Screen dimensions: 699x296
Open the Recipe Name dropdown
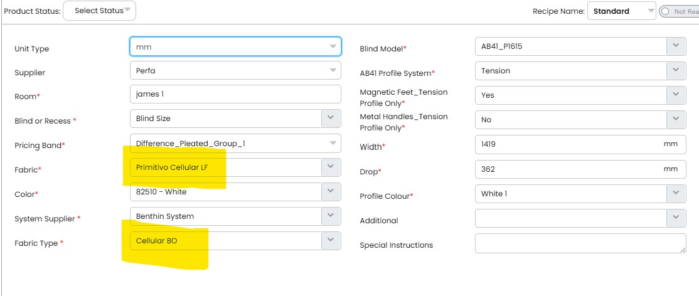(621, 11)
